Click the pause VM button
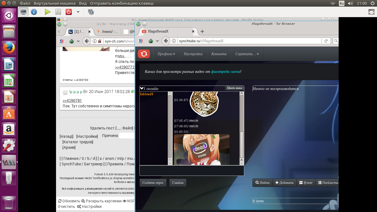This screenshot has height=212, width=377. pyautogui.click(x=58, y=12)
